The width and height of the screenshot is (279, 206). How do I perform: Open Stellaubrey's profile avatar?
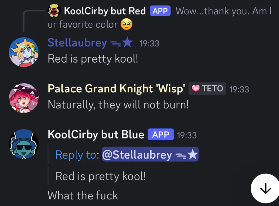pyautogui.click(x=24, y=52)
